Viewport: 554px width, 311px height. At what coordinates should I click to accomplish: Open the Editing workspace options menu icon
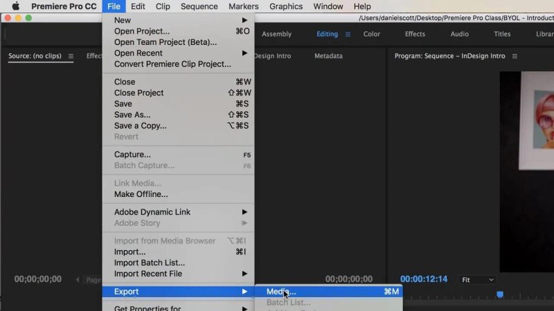348,34
